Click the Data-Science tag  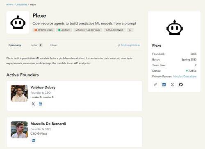tap(114, 30)
